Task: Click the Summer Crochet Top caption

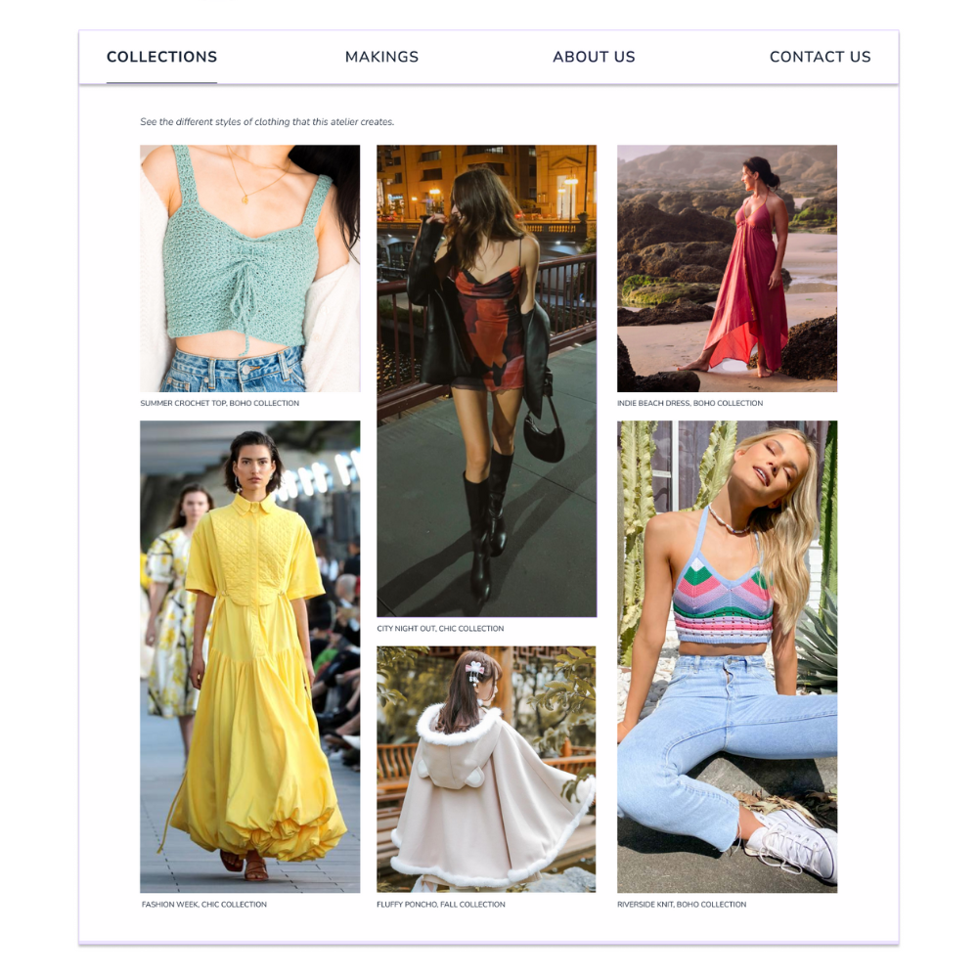Action: click(219, 403)
